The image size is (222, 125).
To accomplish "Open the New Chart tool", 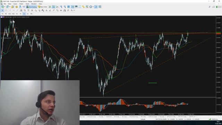I will click(2, 7).
